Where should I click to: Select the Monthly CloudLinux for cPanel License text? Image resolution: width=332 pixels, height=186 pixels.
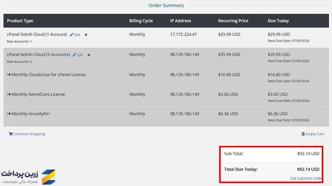49,75
